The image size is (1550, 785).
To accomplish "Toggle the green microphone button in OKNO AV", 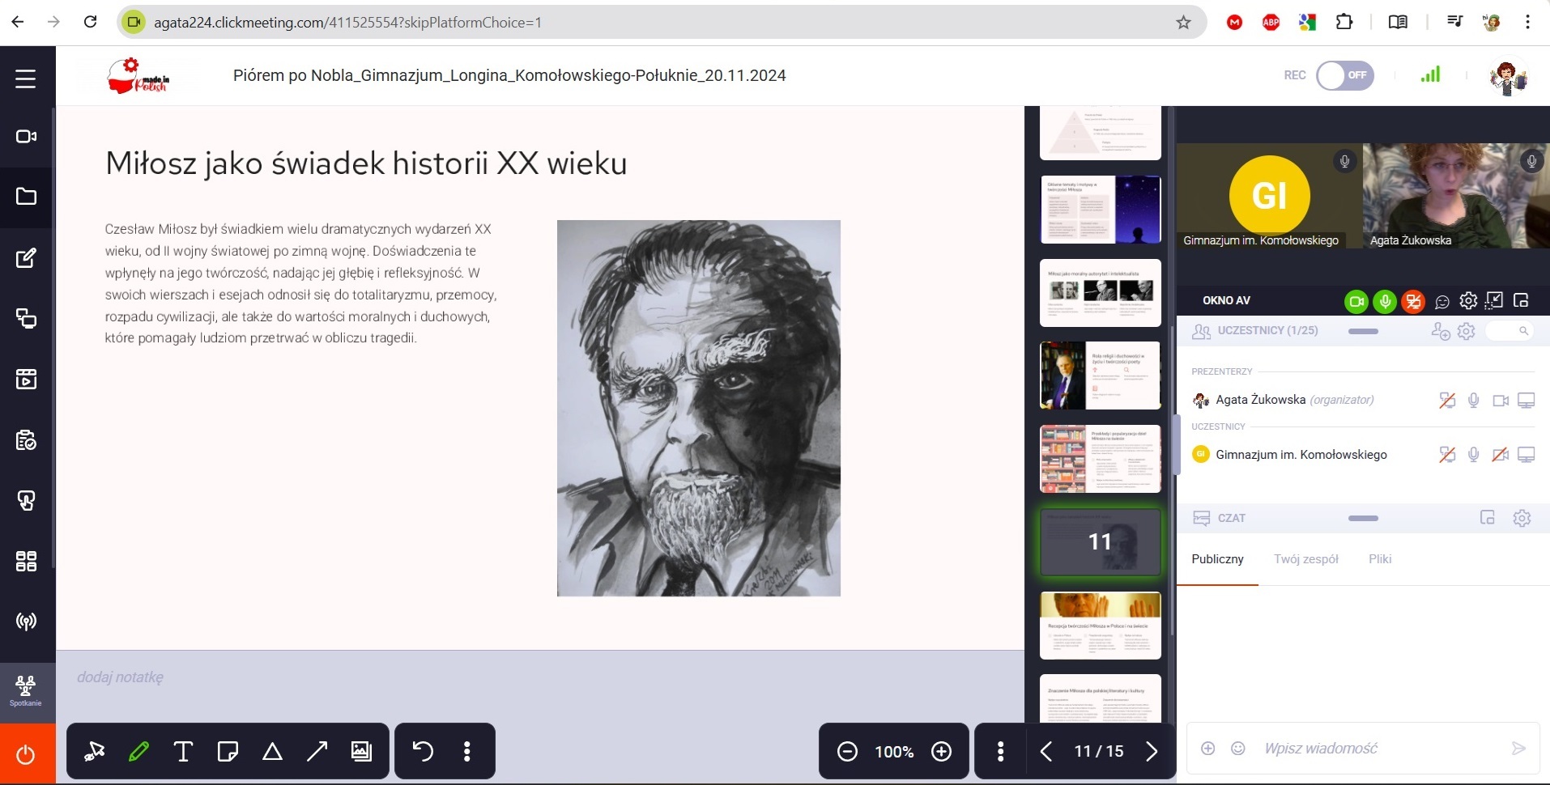I will tap(1385, 302).
